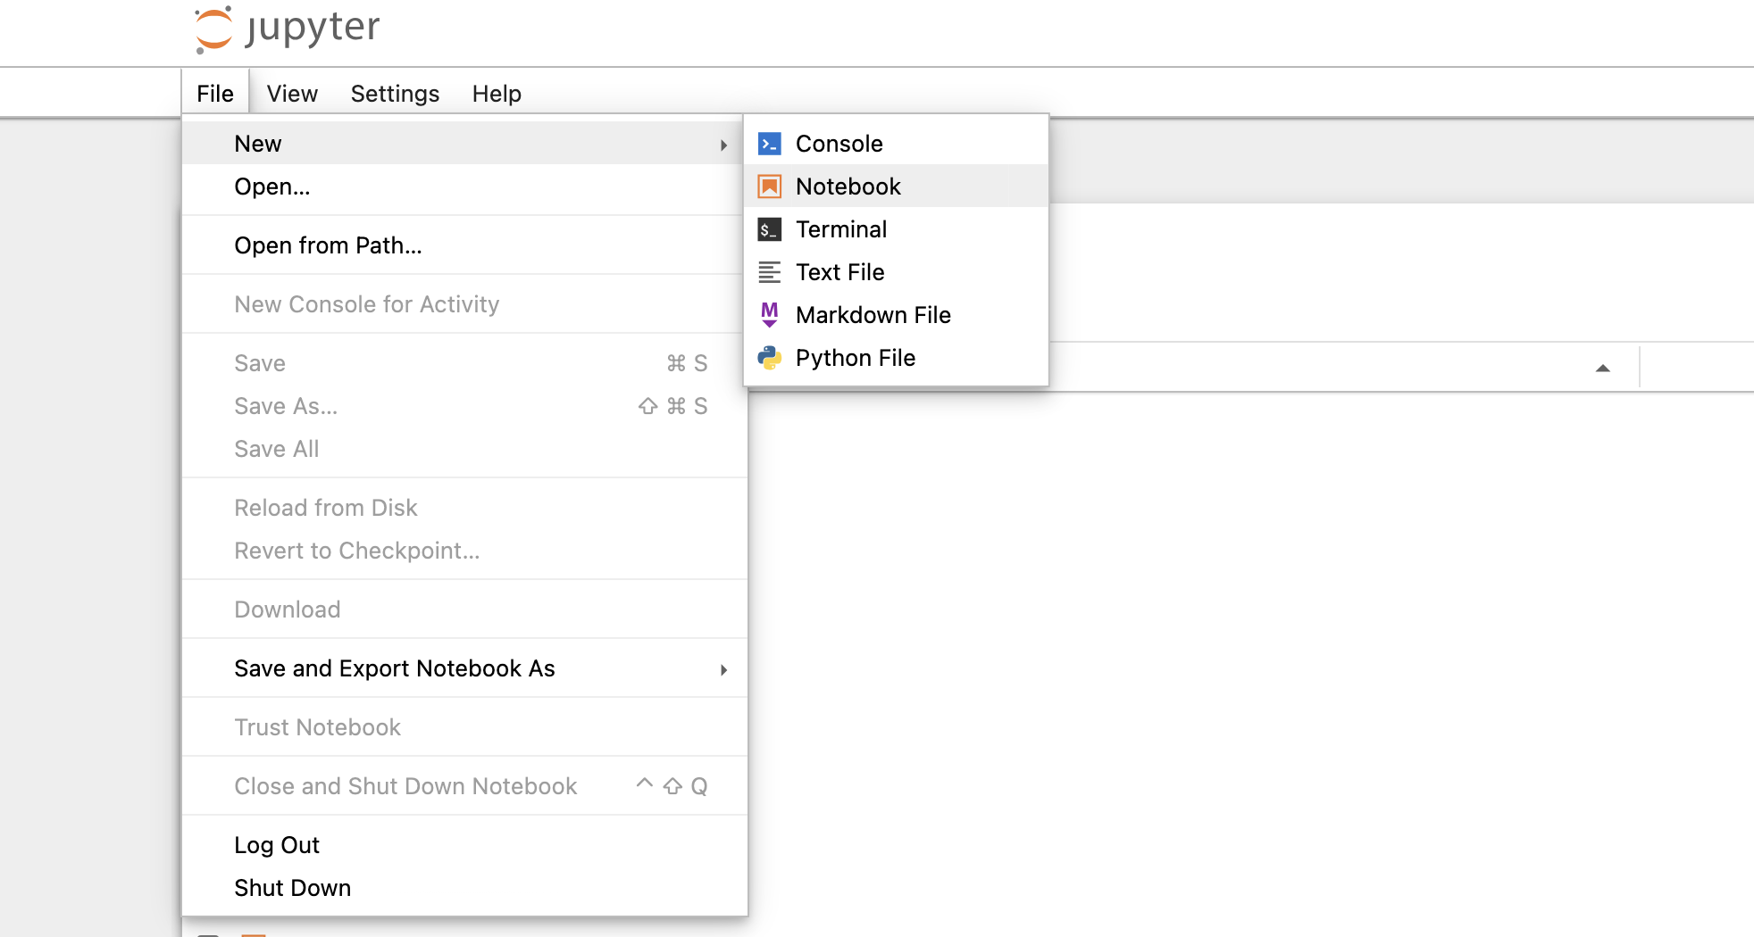The width and height of the screenshot is (1754, 937).
Task: Select Open... from the File menu
Action: [x=464, y=187]
